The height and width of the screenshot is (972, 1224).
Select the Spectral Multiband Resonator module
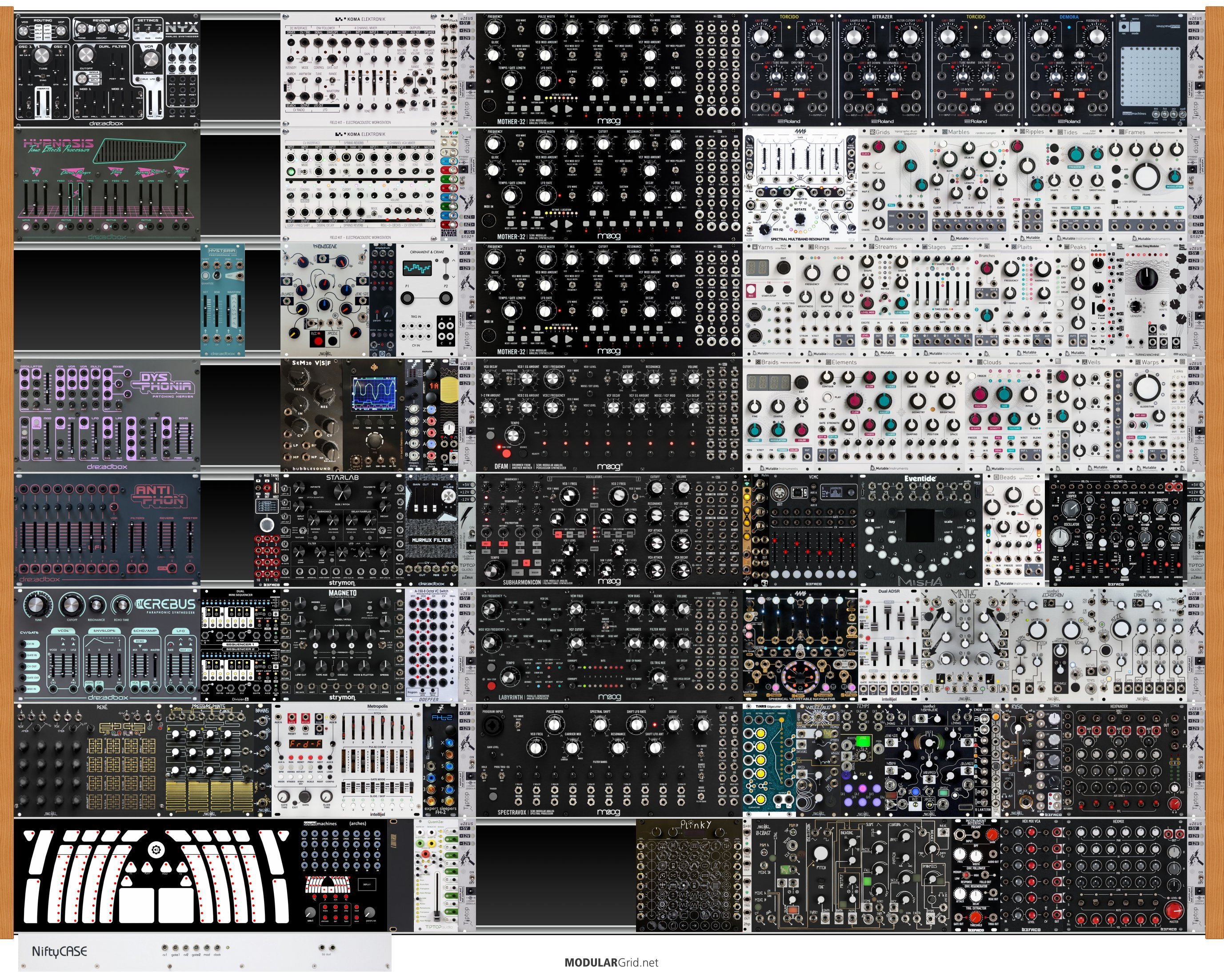[800, 184]
